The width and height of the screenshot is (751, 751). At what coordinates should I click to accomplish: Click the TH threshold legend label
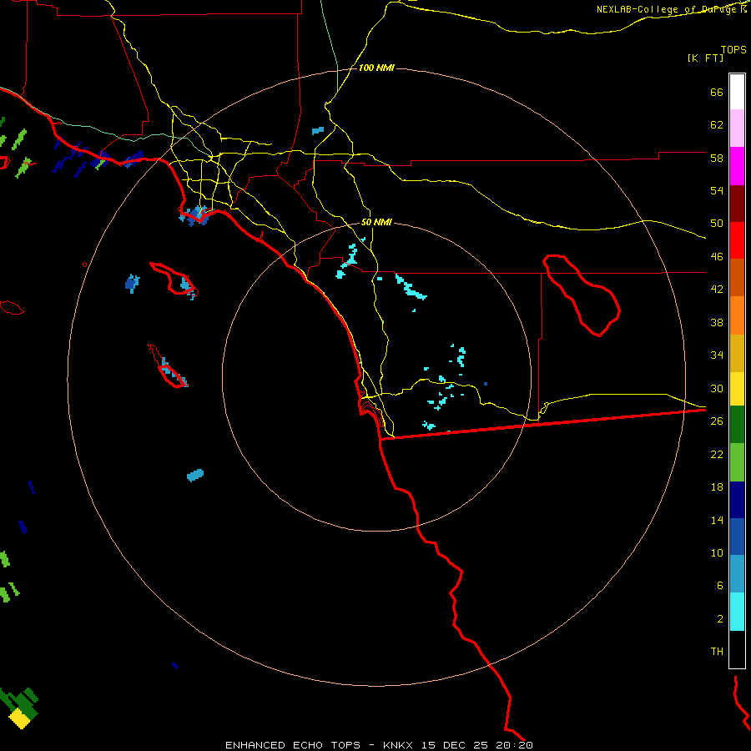point(717,652)
